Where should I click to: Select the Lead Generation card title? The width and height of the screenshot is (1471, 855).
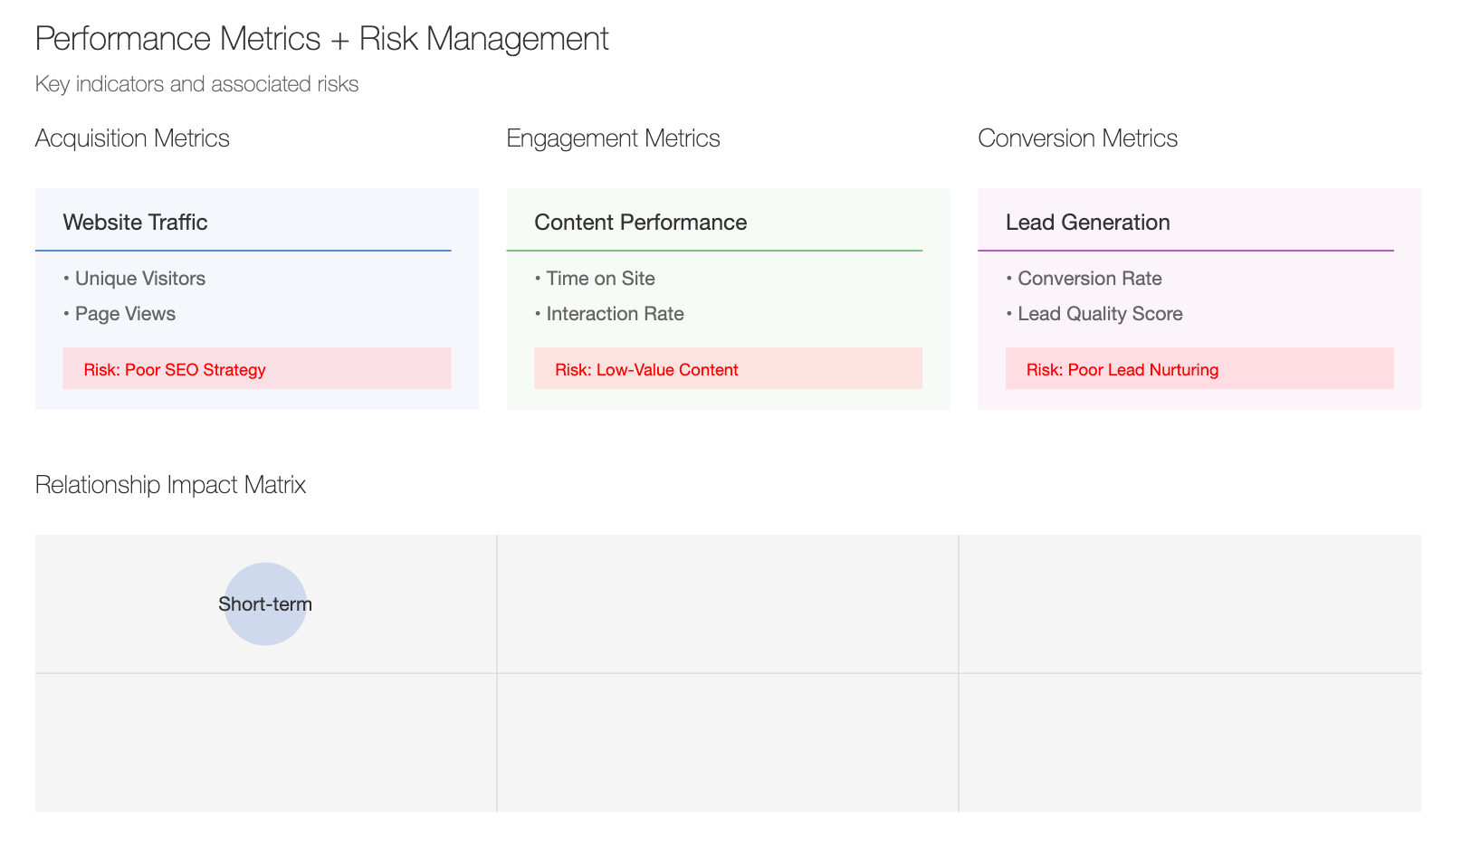coord(1087,223)
